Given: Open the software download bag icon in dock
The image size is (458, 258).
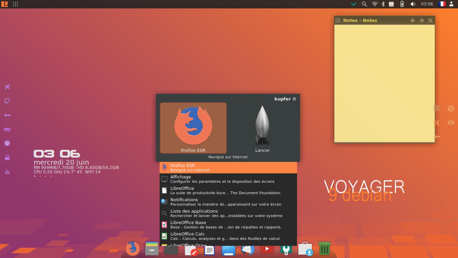Looking at the screenshot, I should pyautogui.click(x=305, y=249).
